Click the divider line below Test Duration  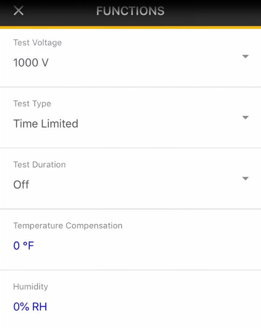click(x=130, y=209)
